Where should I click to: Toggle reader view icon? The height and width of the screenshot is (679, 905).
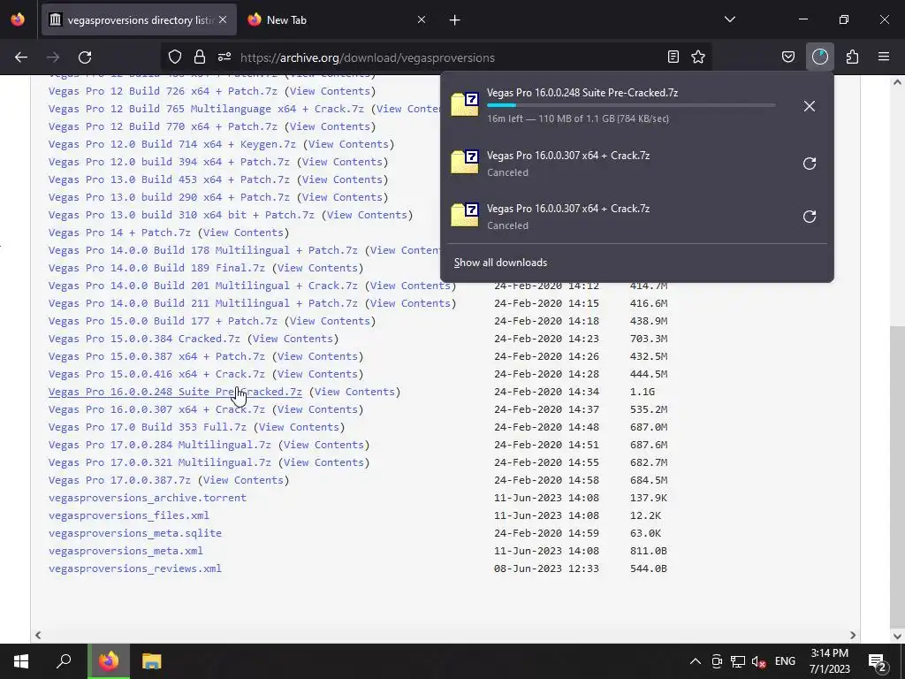click(673, 57)
